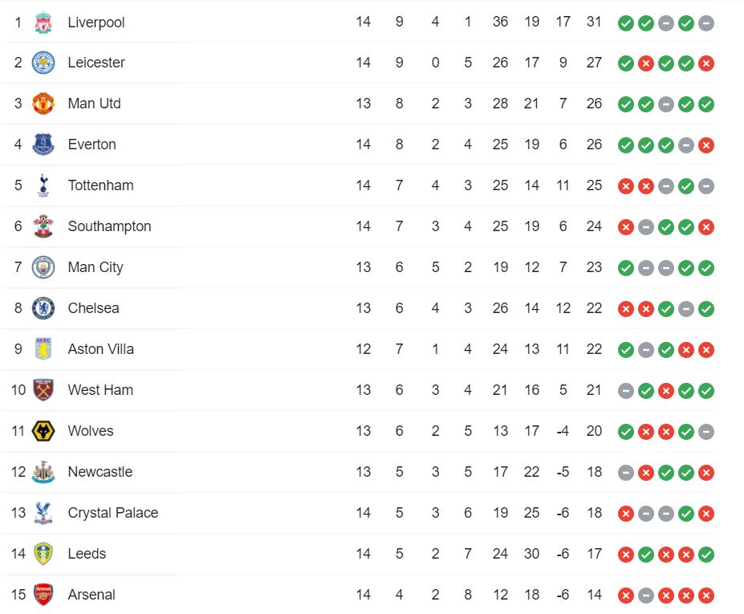Screen dimensions: 744x614
Task: Open the Man City team link
Action: [x=96, y=267]
